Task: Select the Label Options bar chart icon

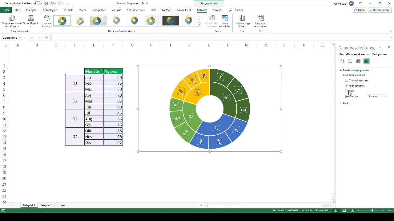Action: (366, 61)
